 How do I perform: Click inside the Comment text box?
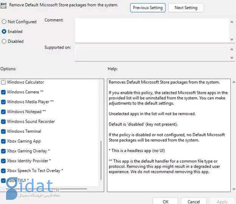(152, 31)
